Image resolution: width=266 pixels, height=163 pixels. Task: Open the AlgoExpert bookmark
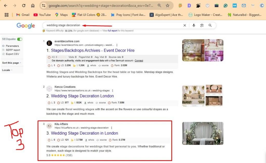pyautogui.click(x=166, y=15)
